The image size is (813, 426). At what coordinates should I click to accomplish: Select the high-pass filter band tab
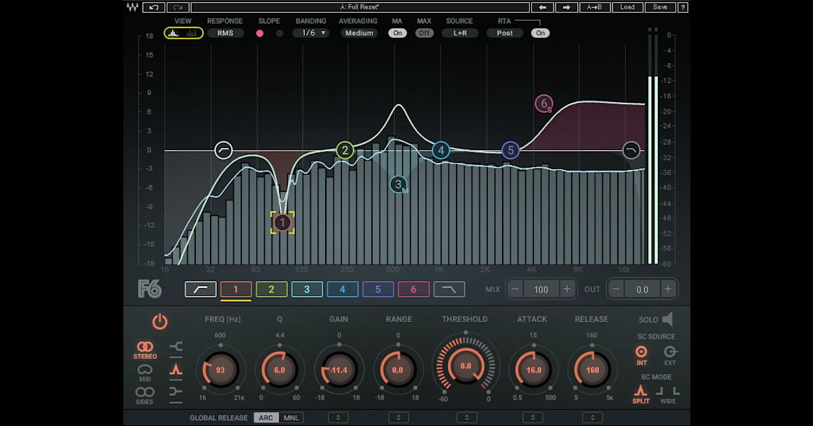pos(201,289)
